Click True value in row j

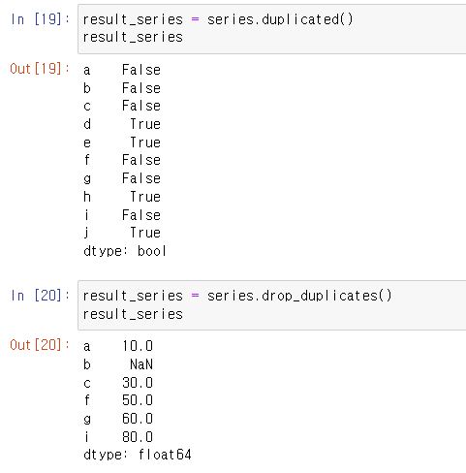(x=145, y=233)
